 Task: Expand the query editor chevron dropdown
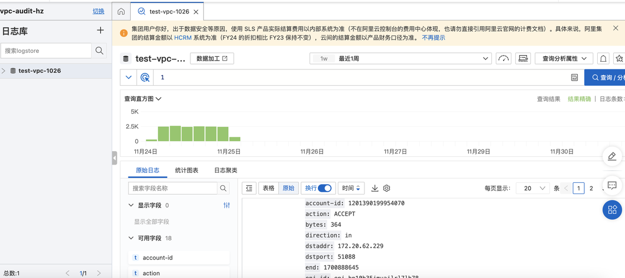(x=129, y=77)
